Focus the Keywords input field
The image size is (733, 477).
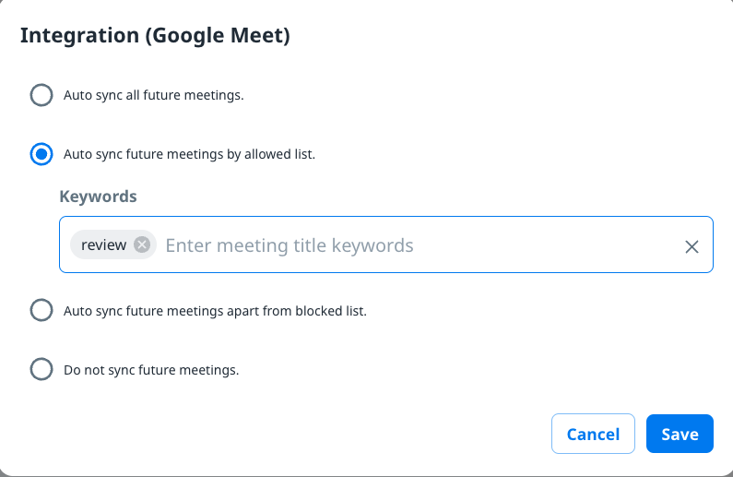[415, 245]
